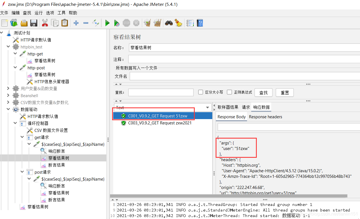The height and width of the screenshot is (219, 360).
Task: Click the CSV 数据文件设置 wrench icon
Action: [x=30, y=130]
